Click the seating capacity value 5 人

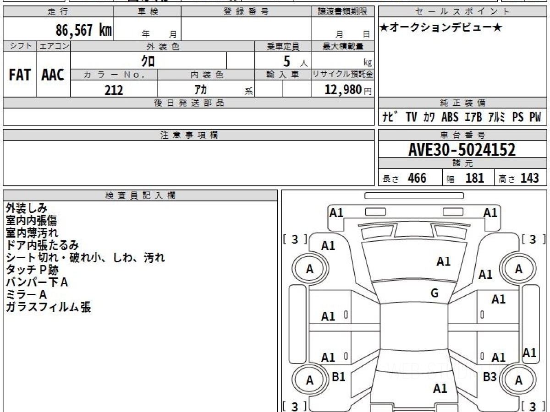(x=295, y=61)
